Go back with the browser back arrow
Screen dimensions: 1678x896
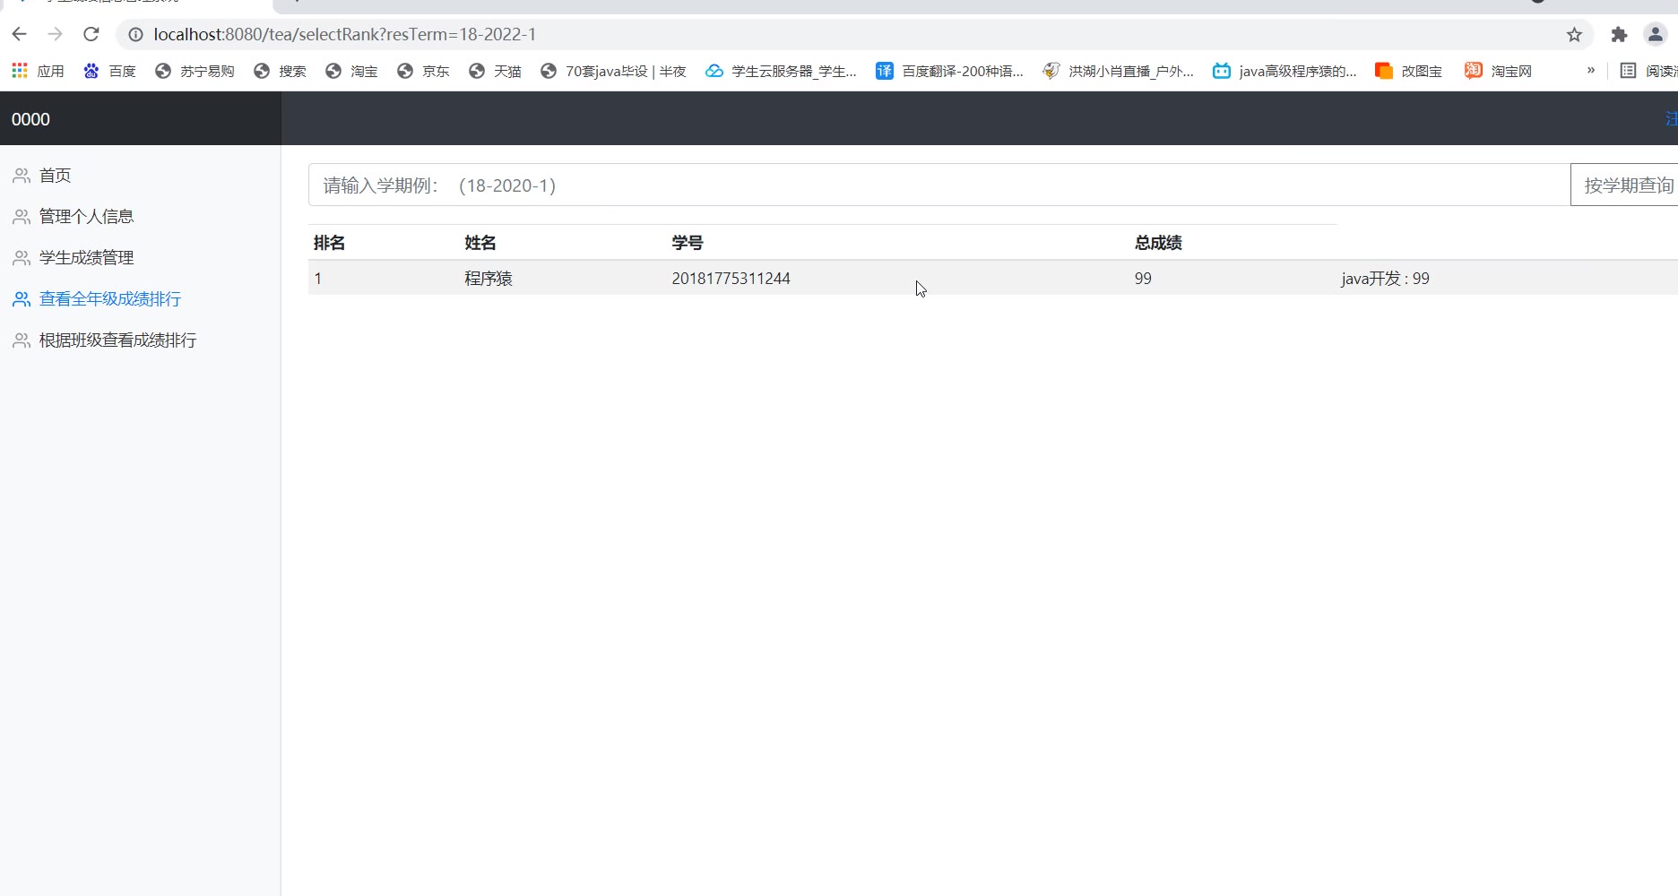[x=20, y=34]
